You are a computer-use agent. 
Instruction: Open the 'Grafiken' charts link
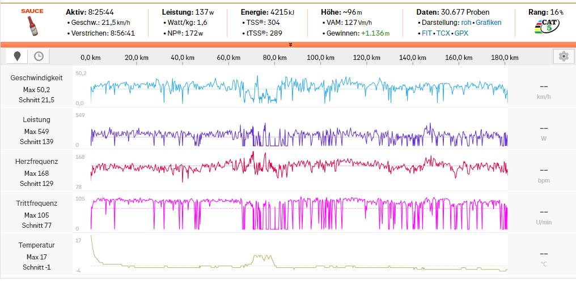pyautogui.click(x=488, y=23)
